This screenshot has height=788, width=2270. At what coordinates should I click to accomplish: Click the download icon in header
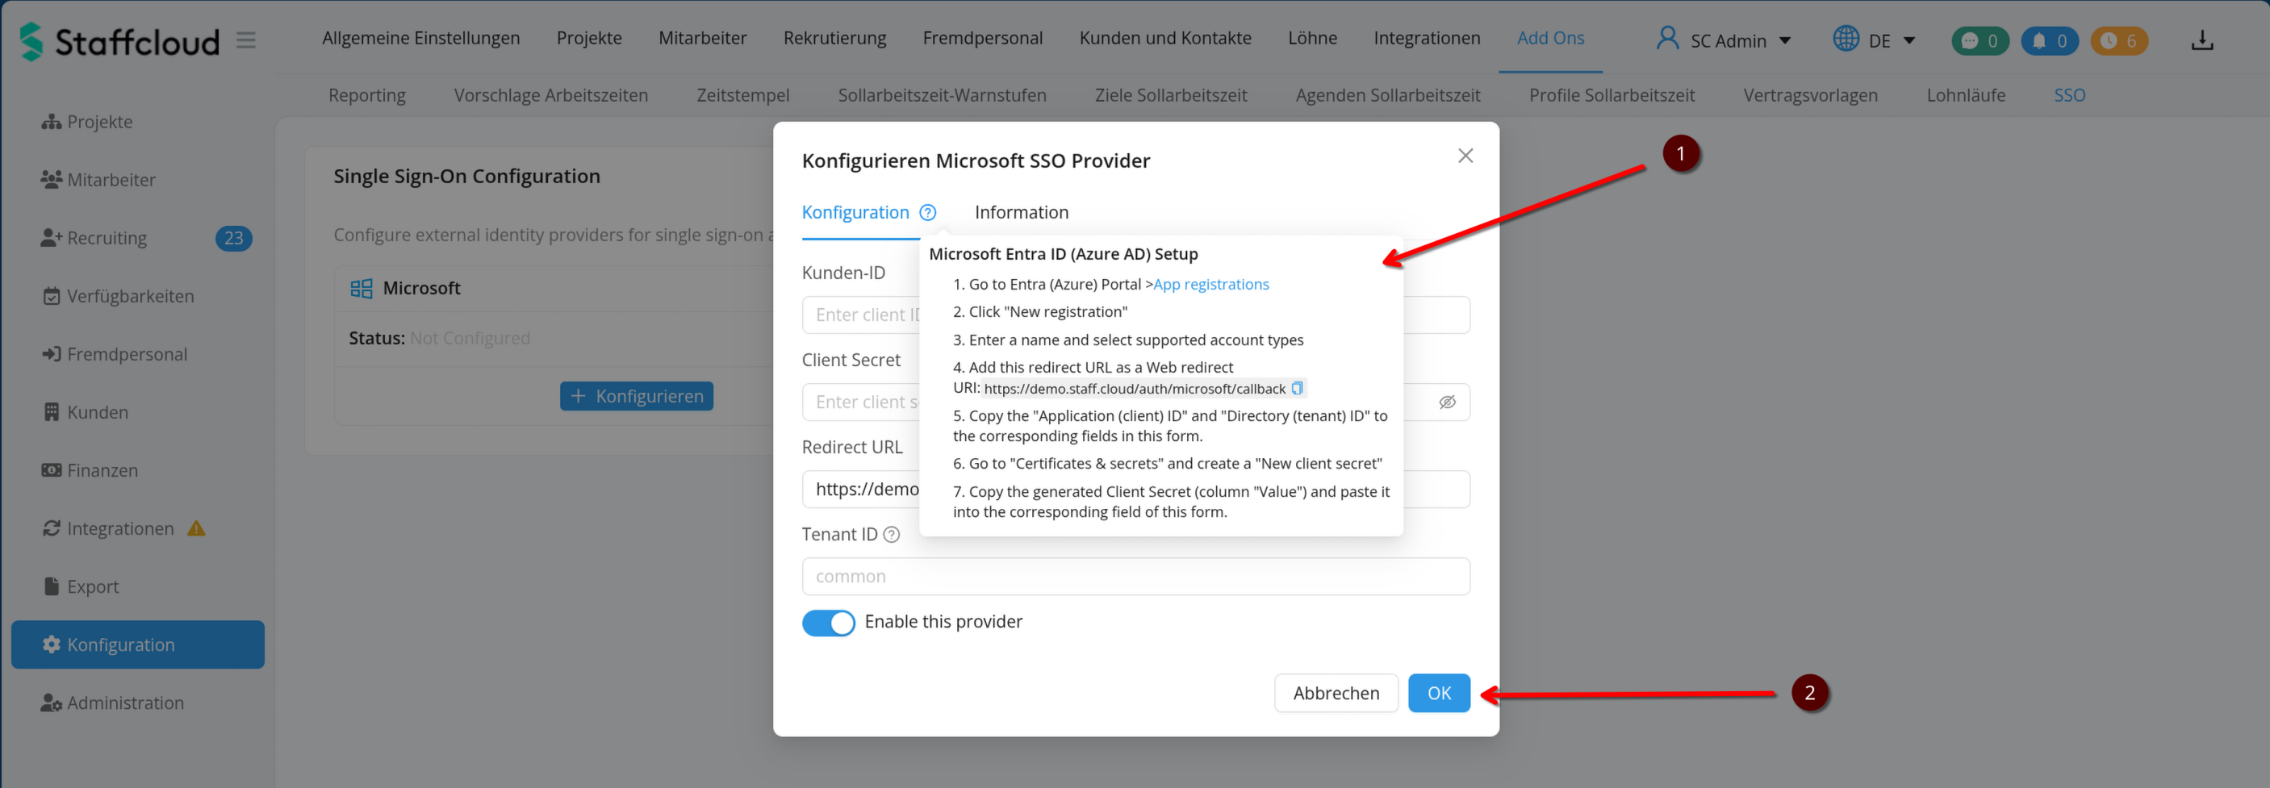tap(2201, 40)
